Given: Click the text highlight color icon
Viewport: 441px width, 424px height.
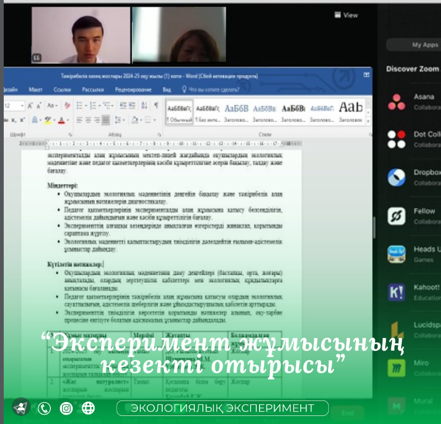Looking at the screenshot, I should 47,121.
